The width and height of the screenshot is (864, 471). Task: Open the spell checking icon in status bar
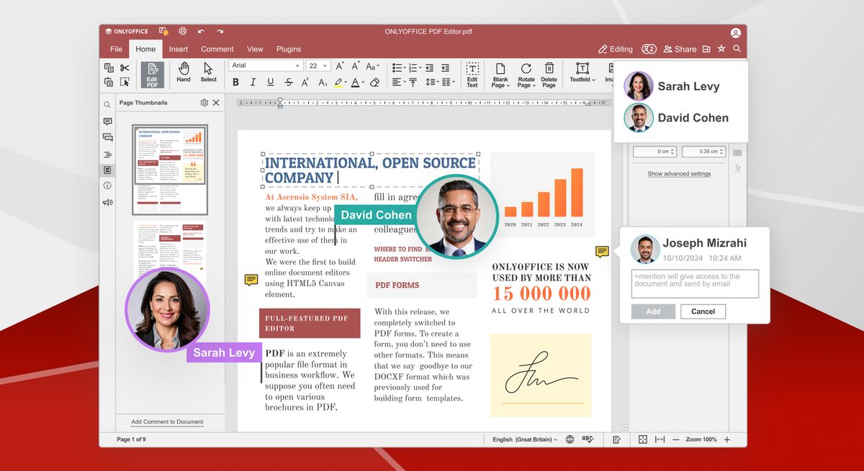pos(588,439)
